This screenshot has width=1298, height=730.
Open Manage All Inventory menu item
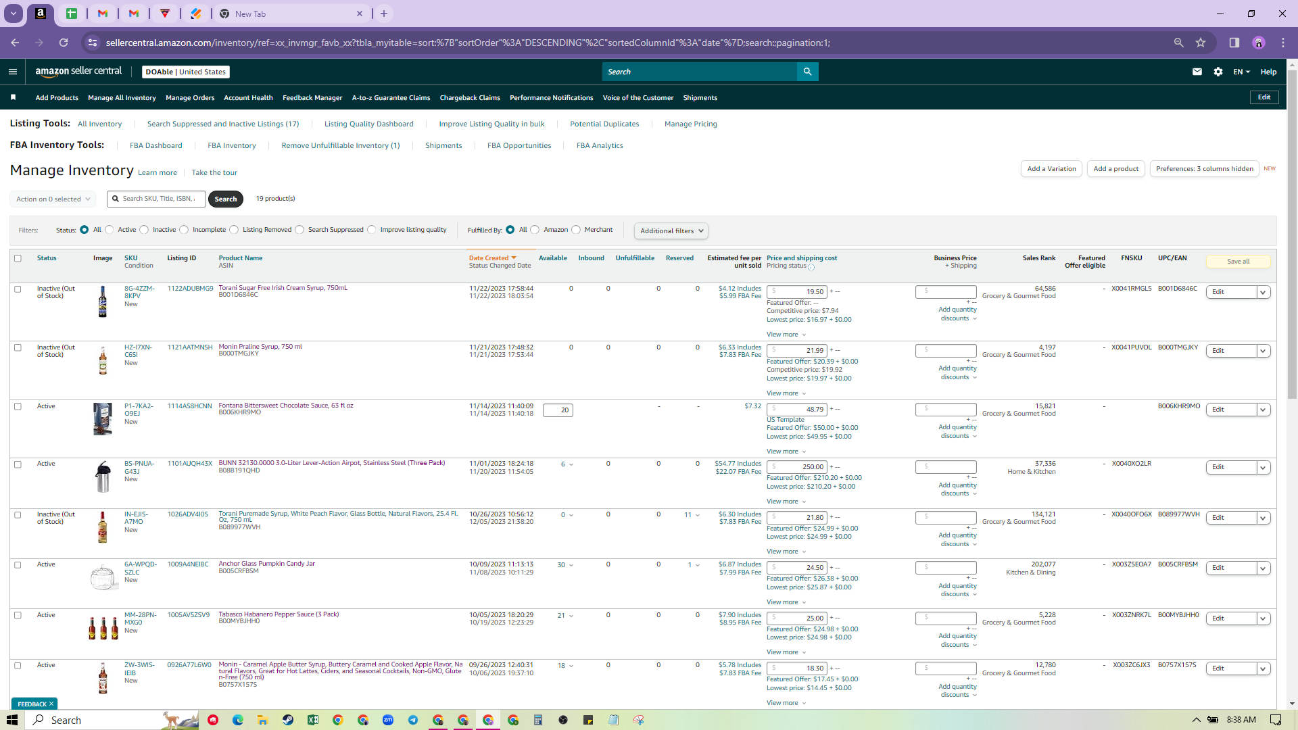pos(122,98)
